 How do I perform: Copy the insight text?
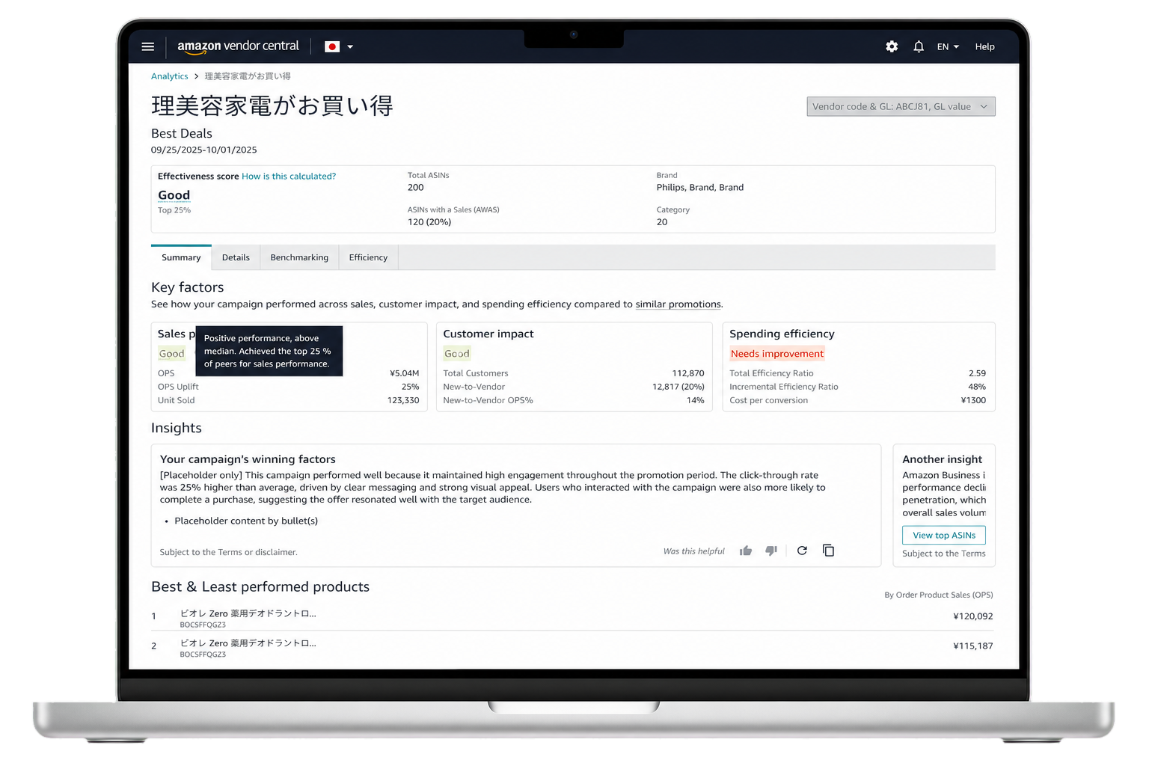tap(828, 551)
